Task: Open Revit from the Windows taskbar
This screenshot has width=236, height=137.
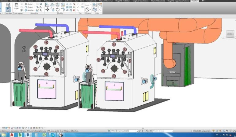Action: (28, 135)
